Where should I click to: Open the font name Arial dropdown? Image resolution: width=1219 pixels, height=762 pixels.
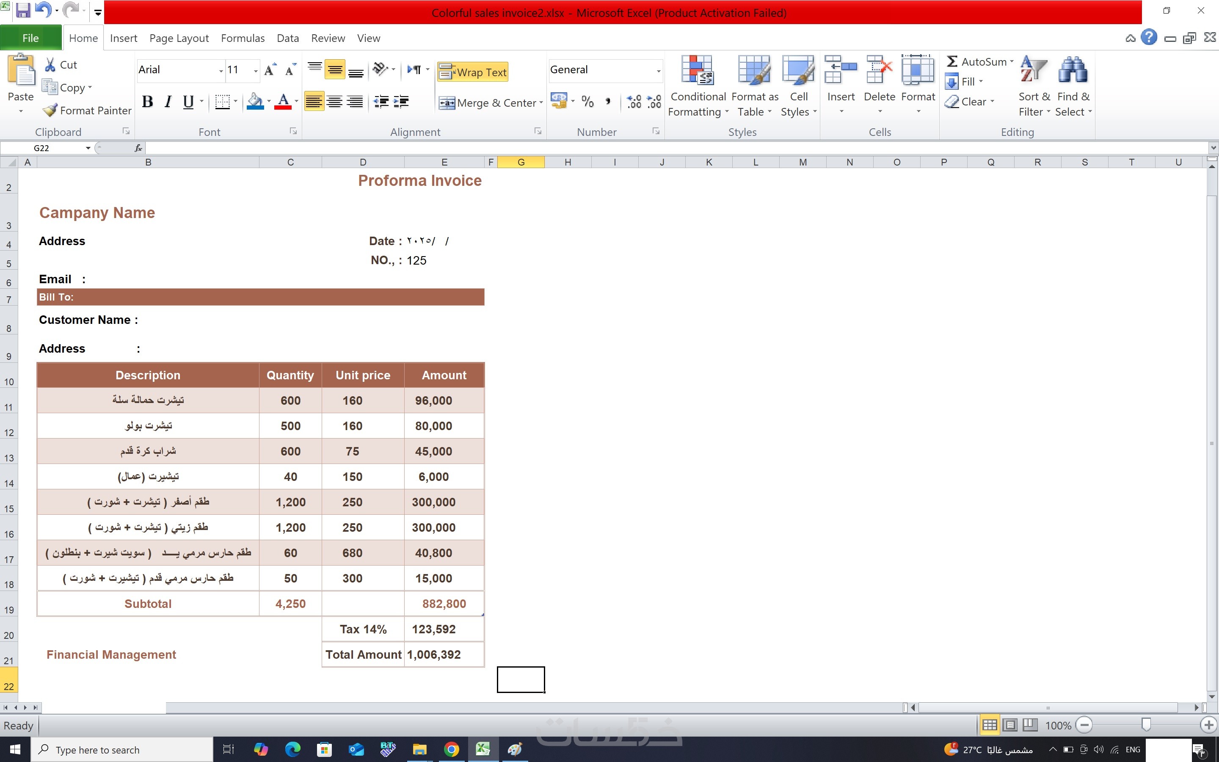tap(221, 71)
